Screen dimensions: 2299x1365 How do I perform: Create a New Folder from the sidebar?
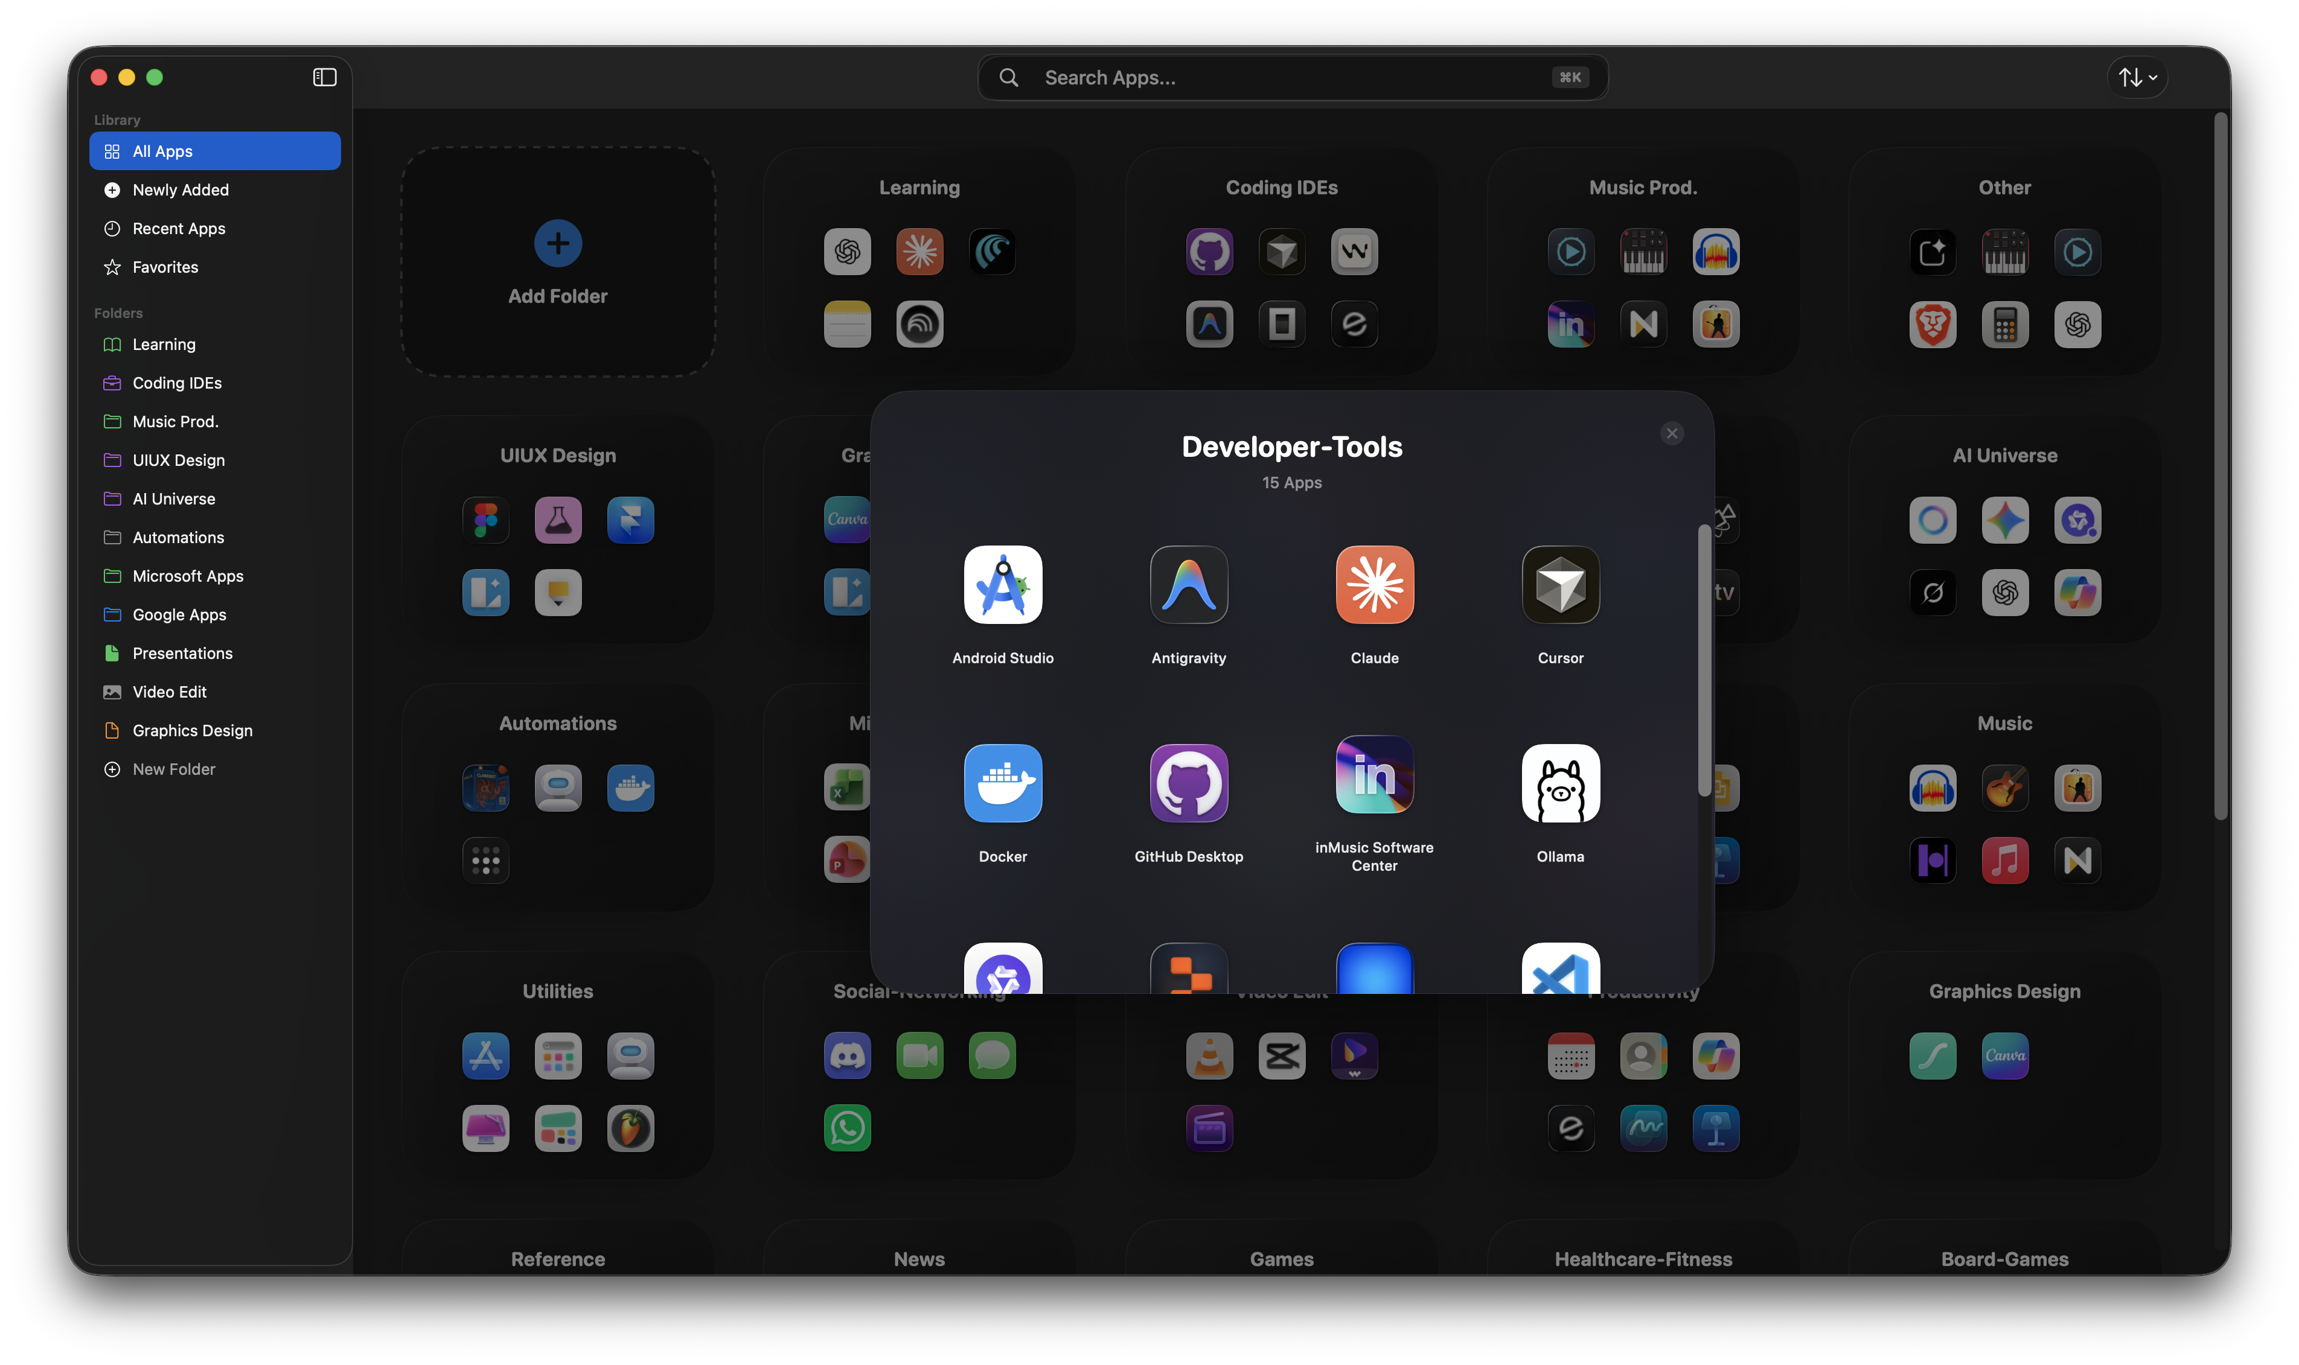[x=173, y=769]
